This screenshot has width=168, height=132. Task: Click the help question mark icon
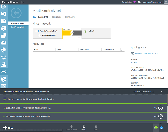click(x=162, y=128)
